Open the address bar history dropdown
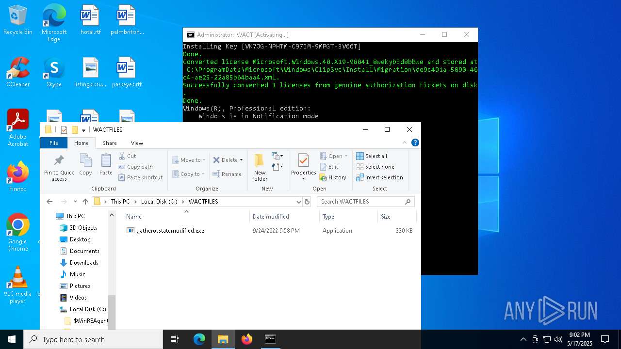 (x=298, y=202)
